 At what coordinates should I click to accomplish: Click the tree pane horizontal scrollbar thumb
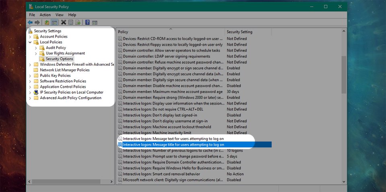(66, 182)
